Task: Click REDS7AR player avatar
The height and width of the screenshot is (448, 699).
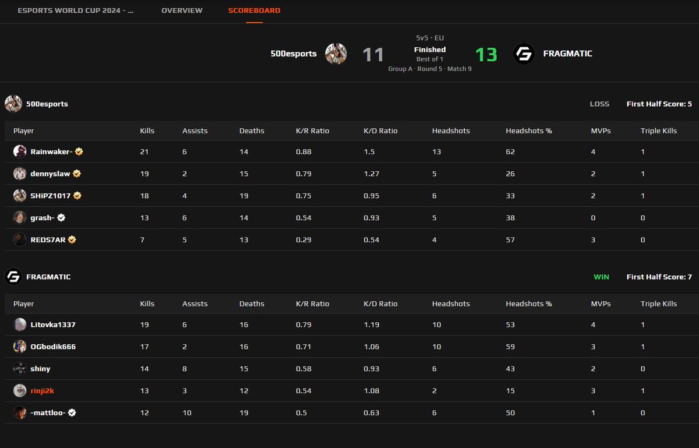Action: [x=20, y=239]
